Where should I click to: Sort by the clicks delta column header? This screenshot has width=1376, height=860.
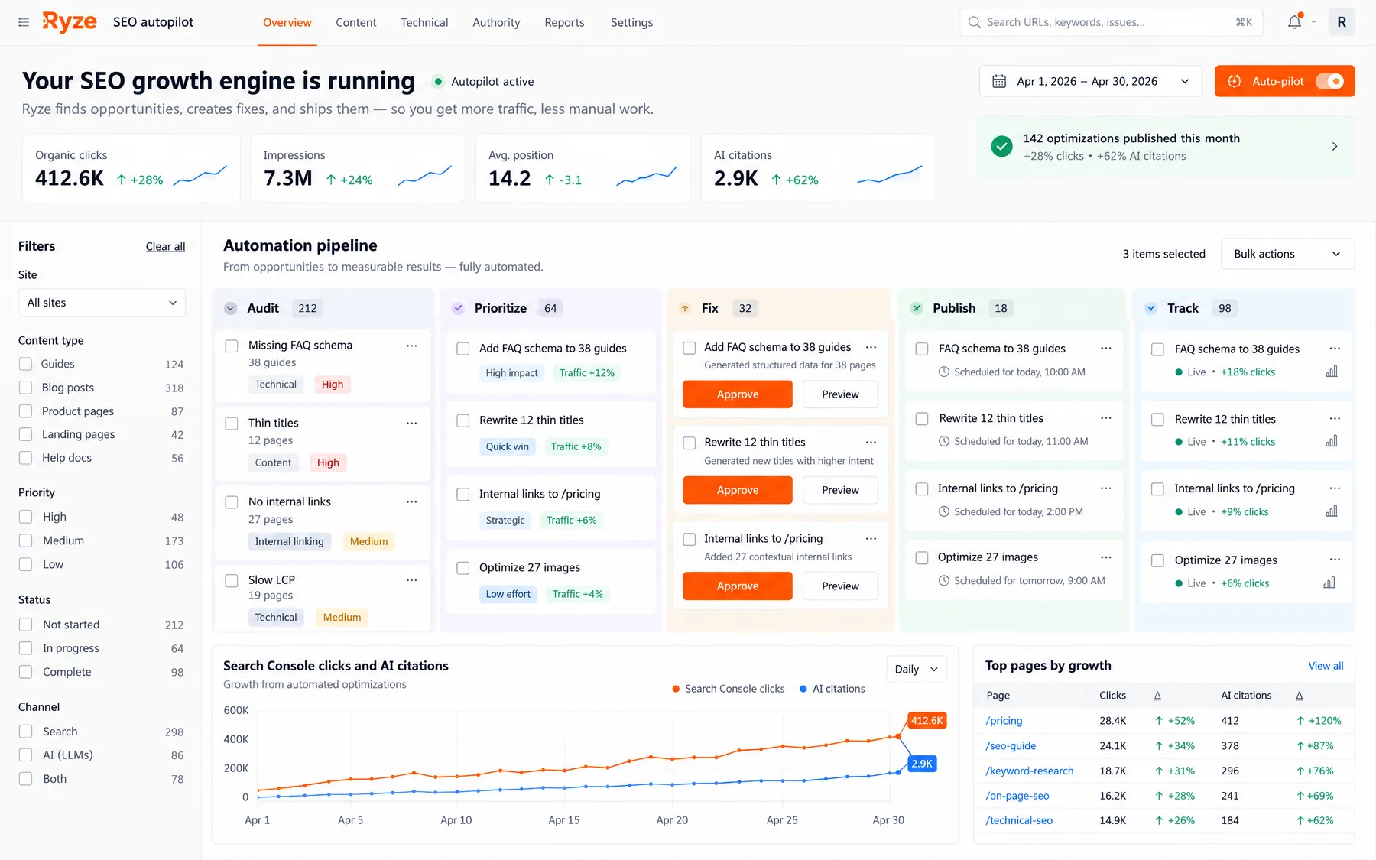(x=1157, y=696)
